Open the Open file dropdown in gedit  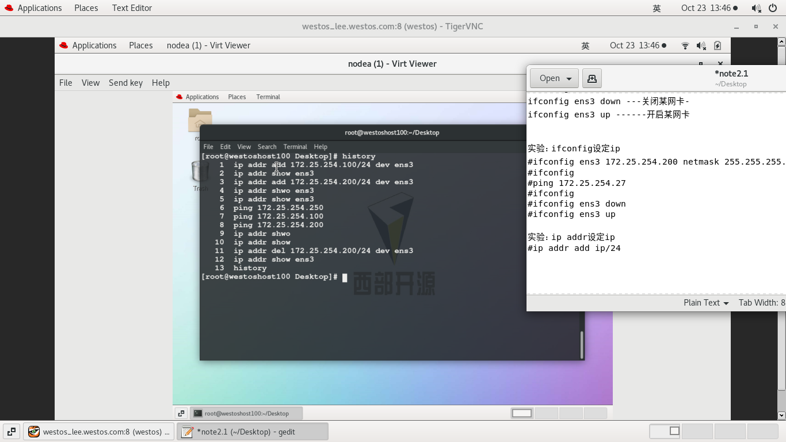click(x=554, y=78)
